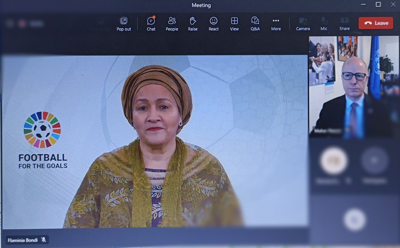Minimize the Meeting window
This screenshot has width=400, height=248.
[x=363, y=5]
